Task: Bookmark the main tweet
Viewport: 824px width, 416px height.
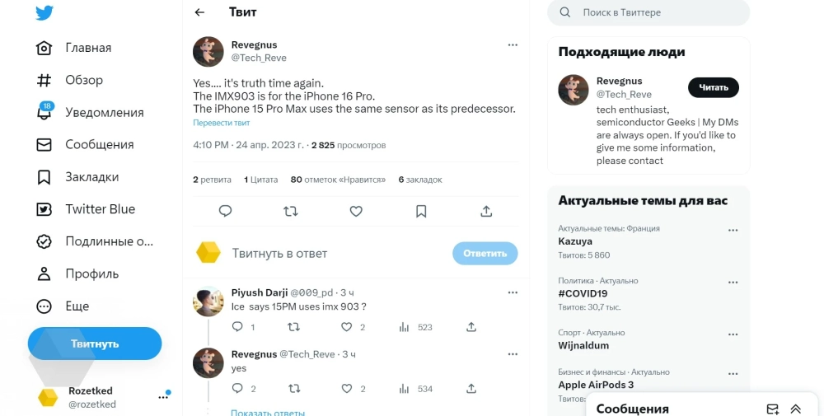Action: tap(421, 212)
